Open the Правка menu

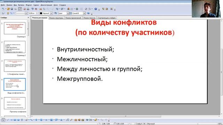(9, 5)
